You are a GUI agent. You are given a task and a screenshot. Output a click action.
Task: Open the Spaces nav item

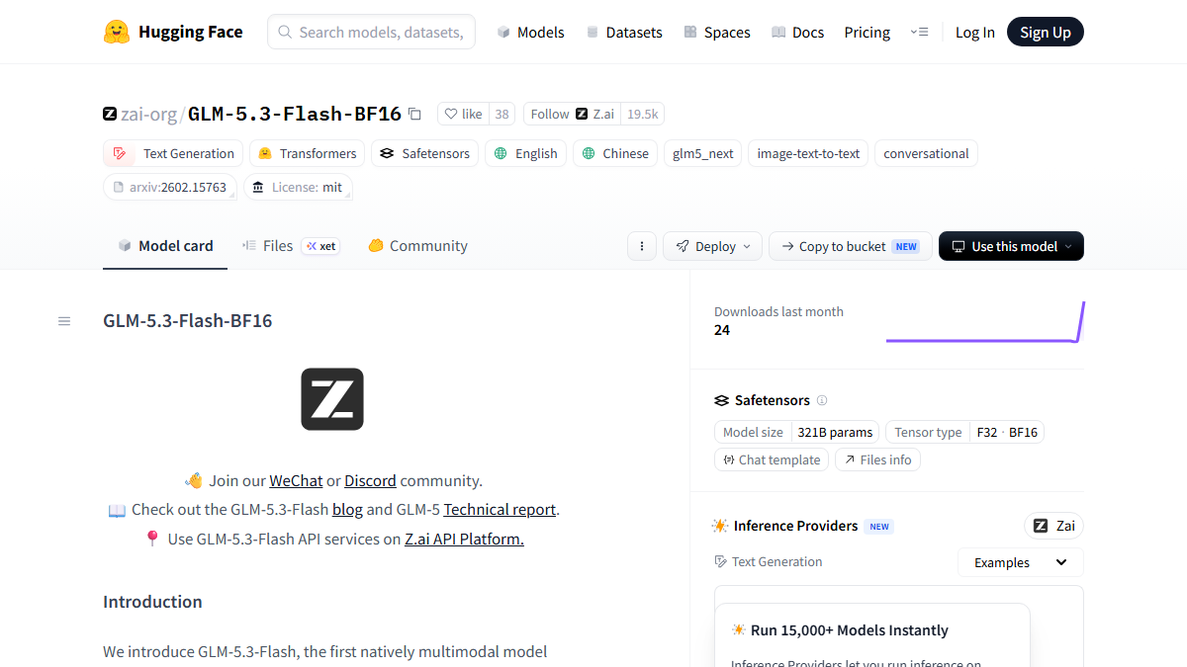(x=716, y=32)
